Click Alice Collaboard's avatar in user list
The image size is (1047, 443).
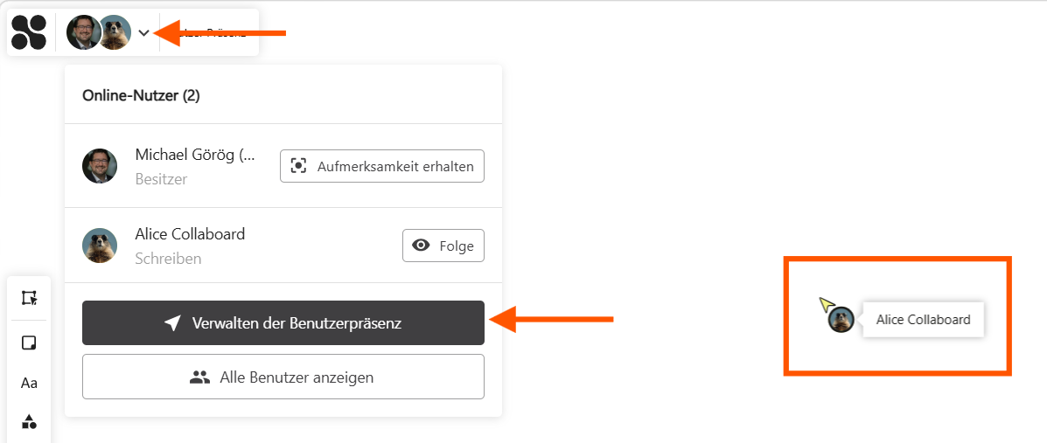(x=100, y=246)
